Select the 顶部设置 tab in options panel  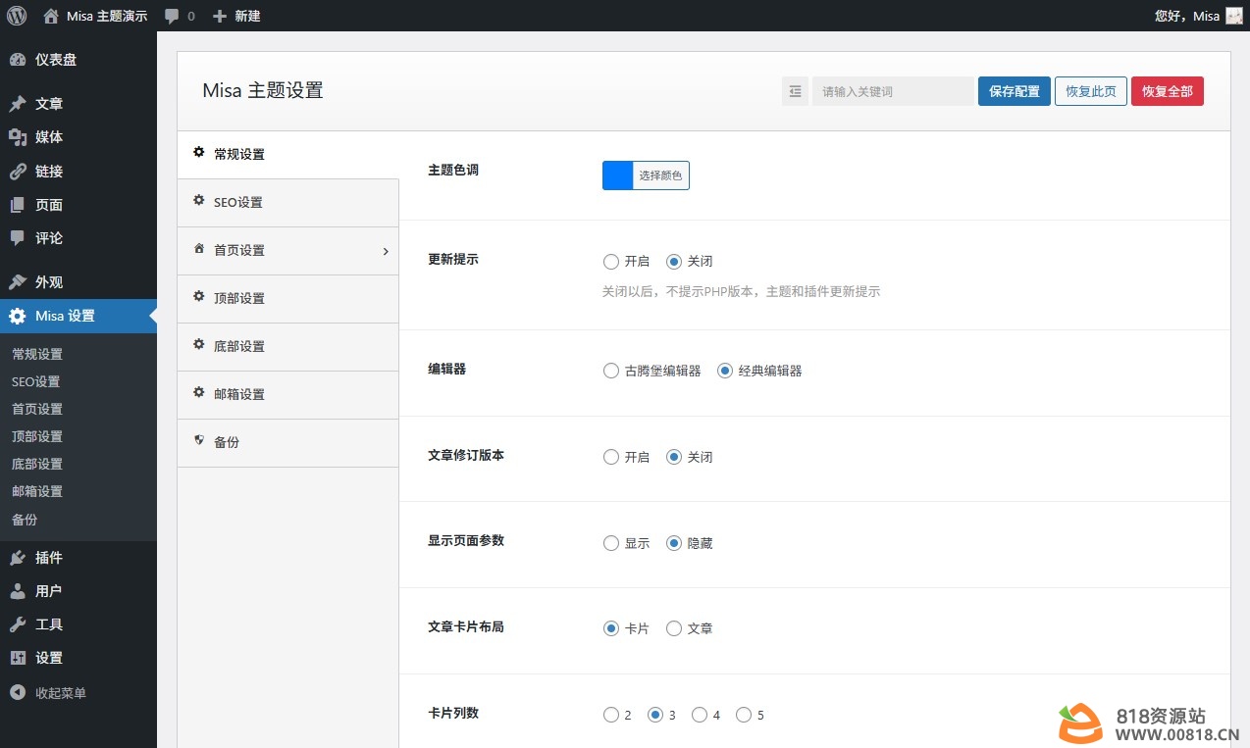pos(288,299)
